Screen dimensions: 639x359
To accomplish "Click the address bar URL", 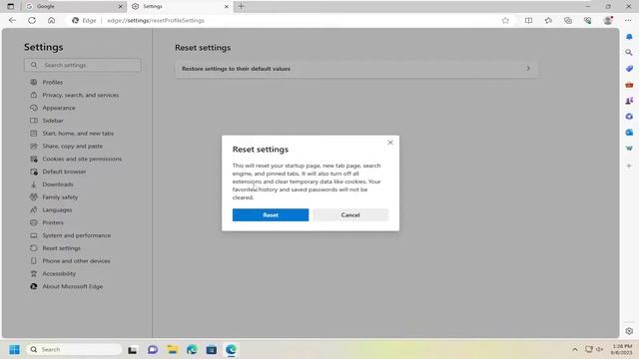I will click(156, 20).
